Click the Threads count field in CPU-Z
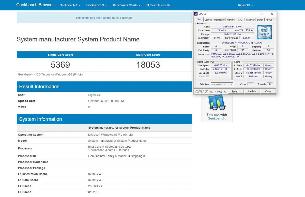 pos(270,84)
